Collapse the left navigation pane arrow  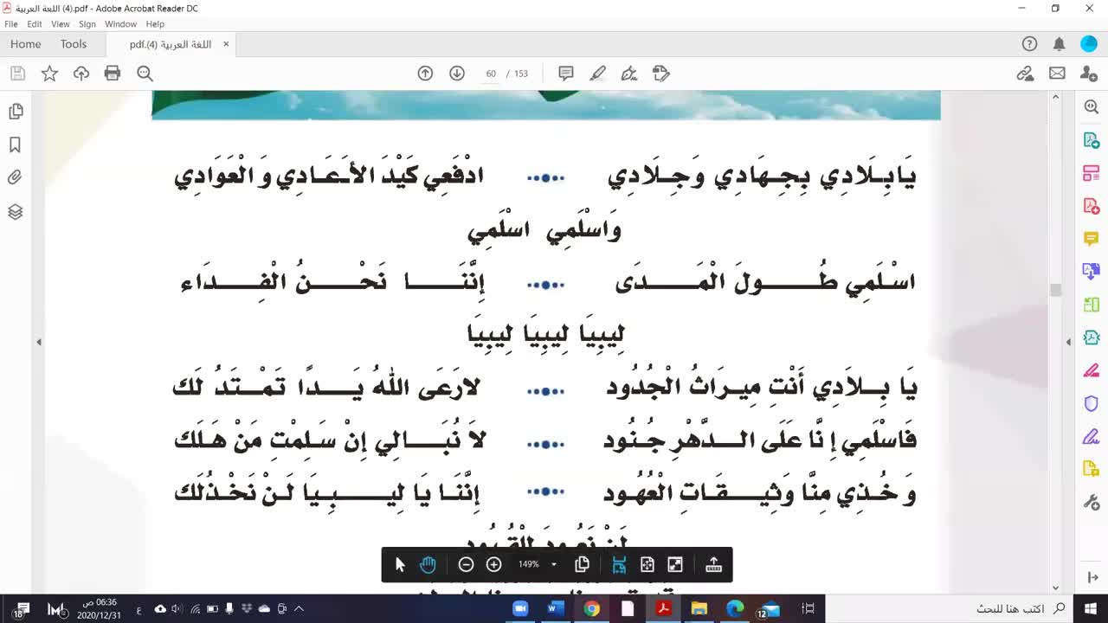pos(39,343)
